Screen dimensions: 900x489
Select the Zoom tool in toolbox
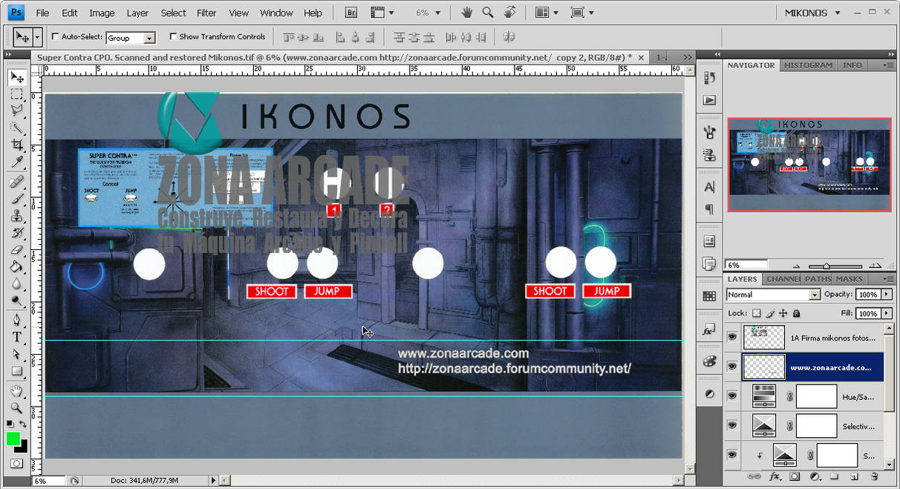[x=16, y=408]
